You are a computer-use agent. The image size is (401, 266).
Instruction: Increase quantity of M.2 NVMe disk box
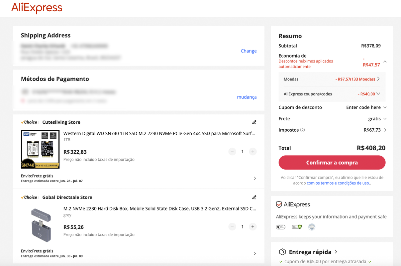coord(253,227)
